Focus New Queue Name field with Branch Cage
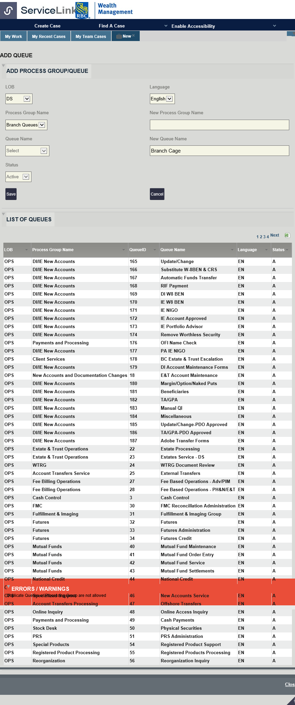The image size is (295, 705). (x=219, y=151)
